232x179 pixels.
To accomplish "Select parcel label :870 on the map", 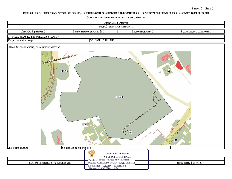I will (x=64, y=71).
